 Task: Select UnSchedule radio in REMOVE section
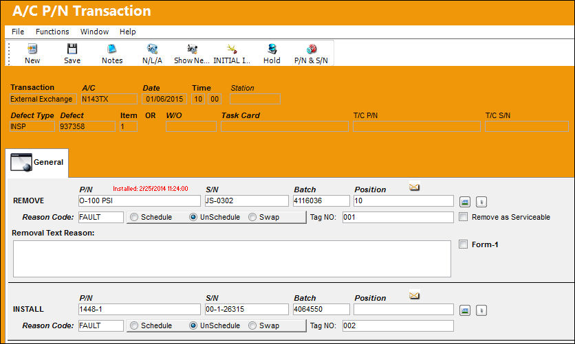click(x=193, y=217)
